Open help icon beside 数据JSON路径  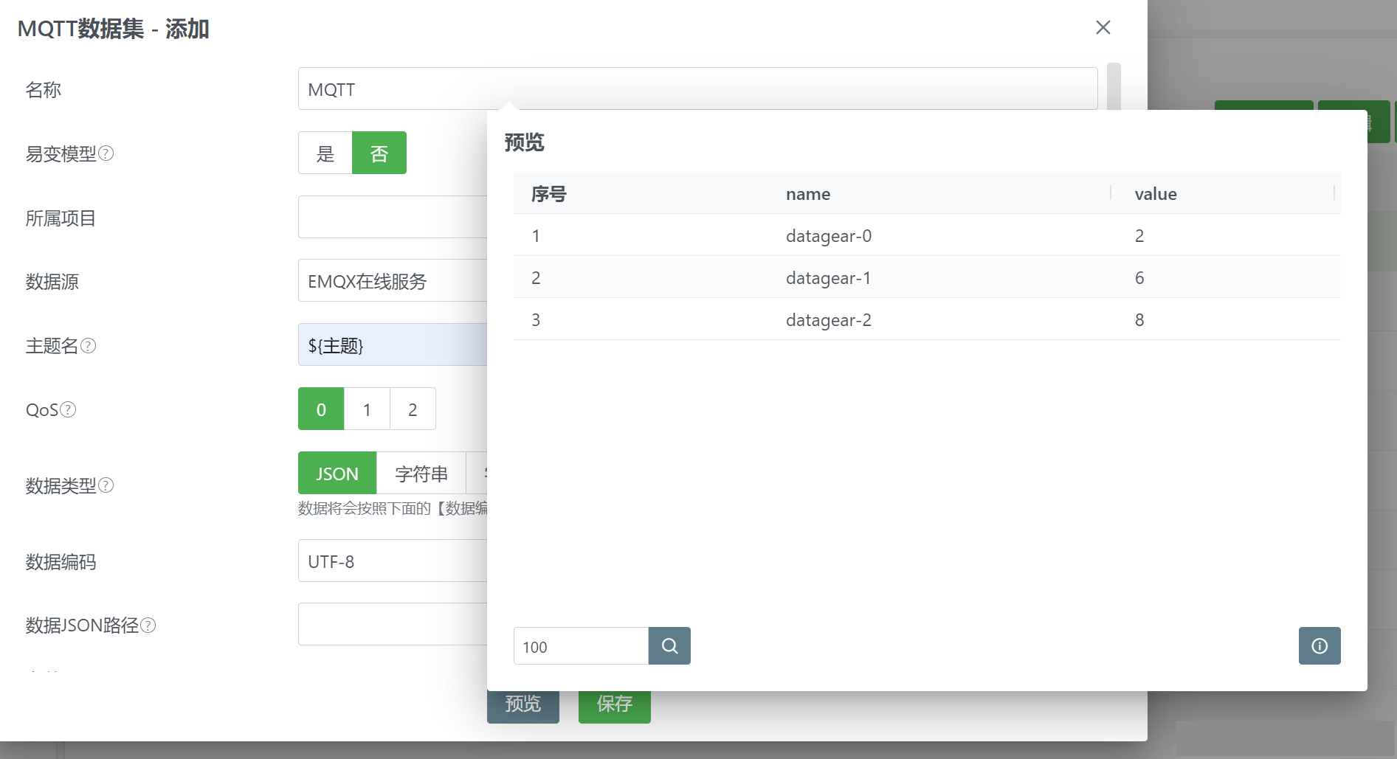click(x=148, y=625)
